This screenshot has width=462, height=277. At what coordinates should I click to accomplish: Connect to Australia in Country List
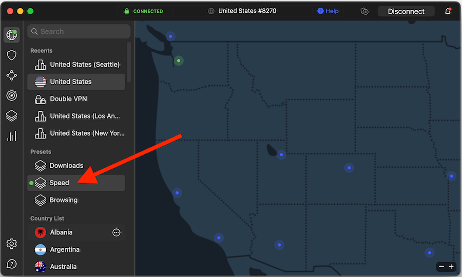pyautogui.click(x=76, y=267)
